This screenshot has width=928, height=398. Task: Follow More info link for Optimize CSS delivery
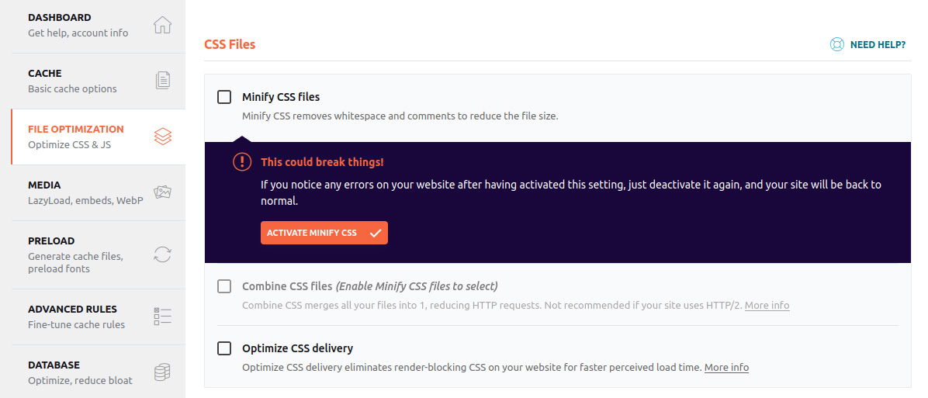point(726,368)
